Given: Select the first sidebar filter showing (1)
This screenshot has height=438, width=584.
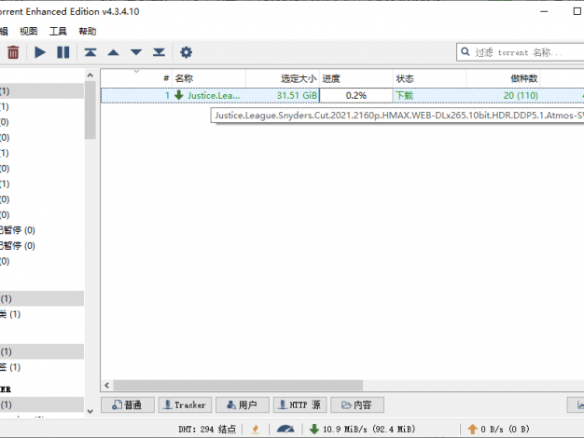Looking at the screenshot, I should (x=42, y=91).
